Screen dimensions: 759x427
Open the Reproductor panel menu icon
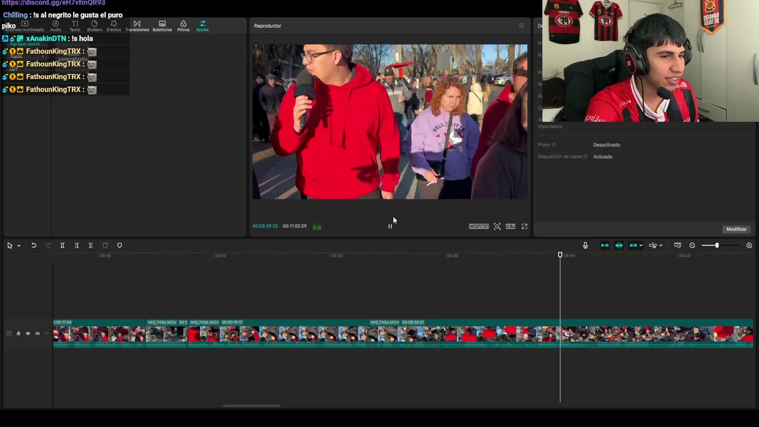click(x=521, y=26)
